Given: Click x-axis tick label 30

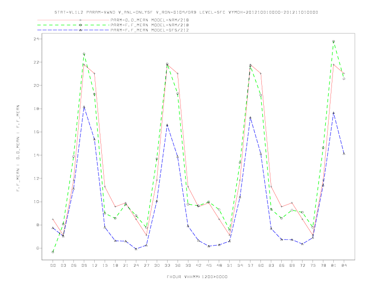Looking at the screenshot, I should pyautogui.click(x=157, y=265).
